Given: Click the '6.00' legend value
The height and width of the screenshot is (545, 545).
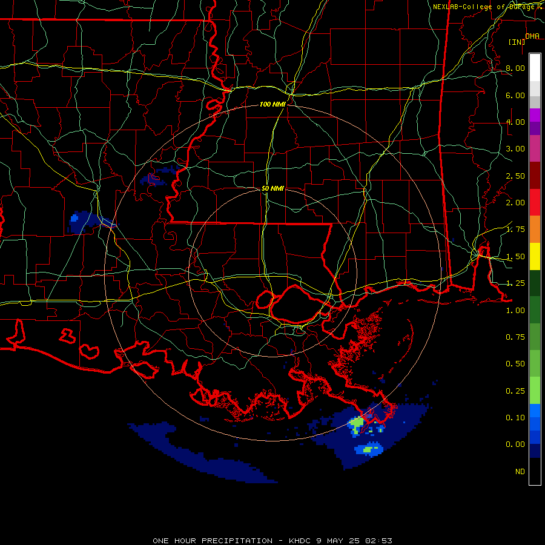Looking at the screenshot, I should click(x=515, y=95).
